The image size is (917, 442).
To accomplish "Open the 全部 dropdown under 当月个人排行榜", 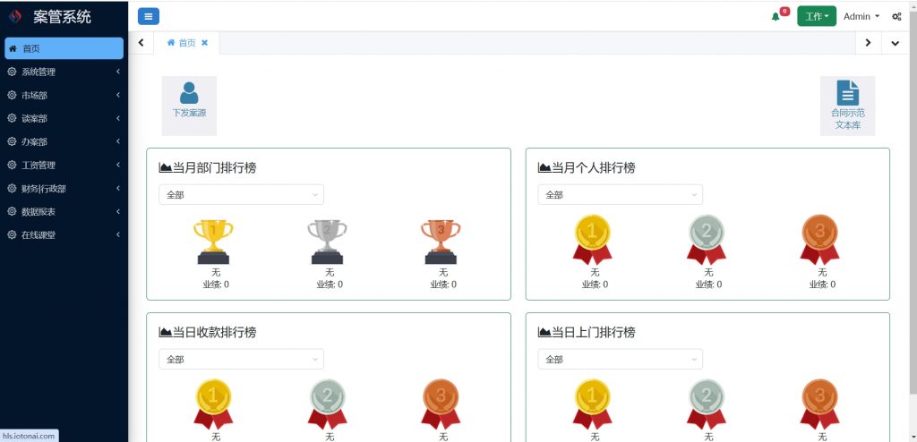I will pyautogui.click(x=620, y=195).
